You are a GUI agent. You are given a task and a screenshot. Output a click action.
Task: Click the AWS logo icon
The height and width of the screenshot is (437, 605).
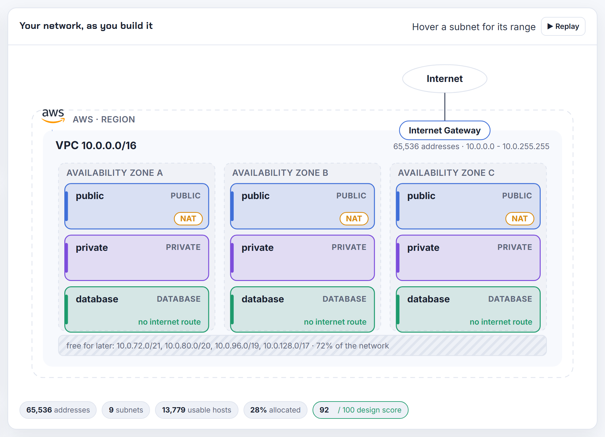(x=53, y=116)
